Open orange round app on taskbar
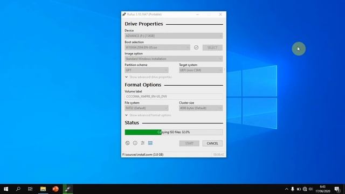Screen dimensions: 345x194 pos(56,189)
